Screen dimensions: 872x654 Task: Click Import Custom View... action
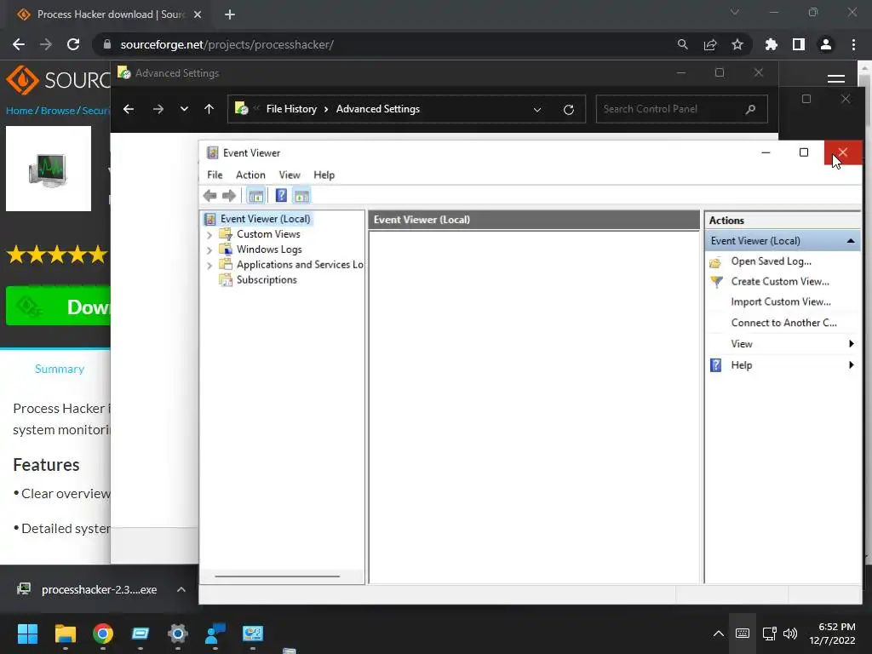pos(781,302)
